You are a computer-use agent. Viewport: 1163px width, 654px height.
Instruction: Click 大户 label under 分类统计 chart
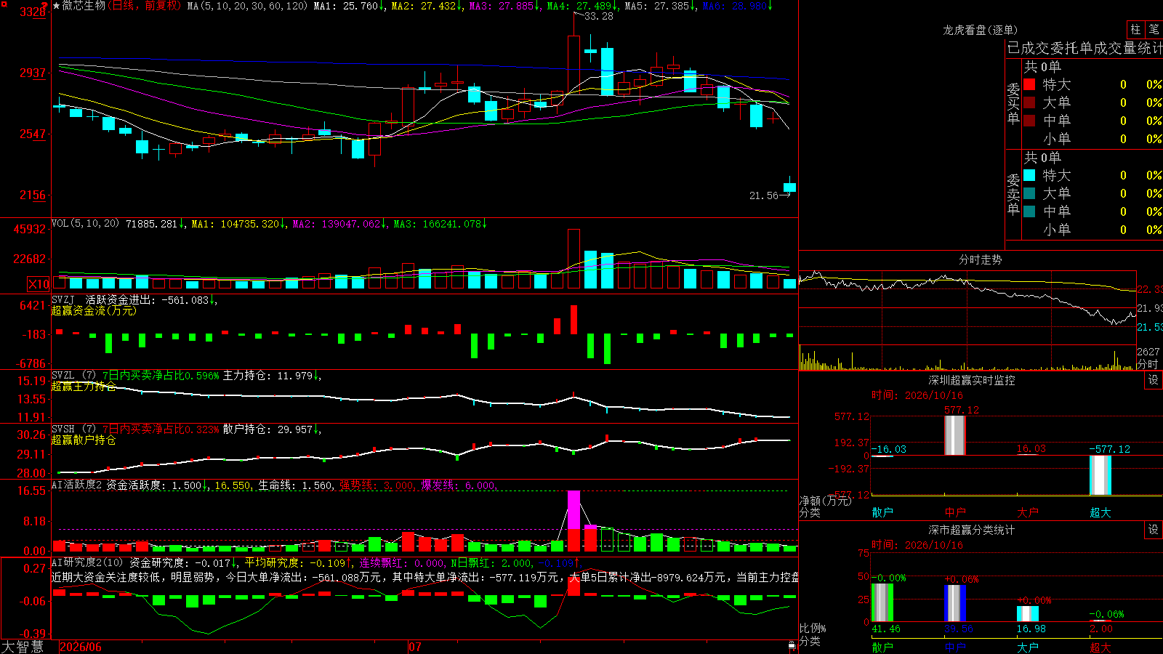[x=1028, y=647]
